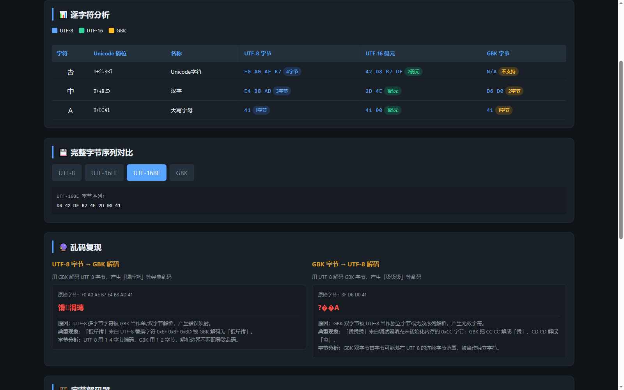Image resolution: width=624 pixels, height=390 pixels.
Task: Click the 中 character cell
Action: [71, 91]
